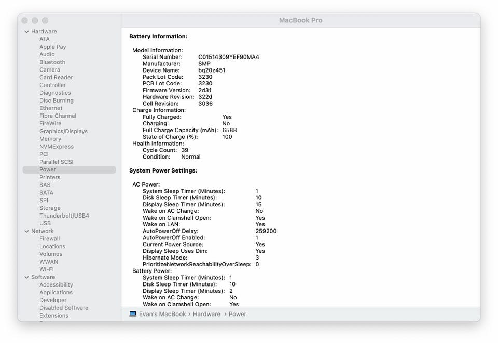Show Graphics/Displays information
The image size is (498, 343).
pos(63,132)
